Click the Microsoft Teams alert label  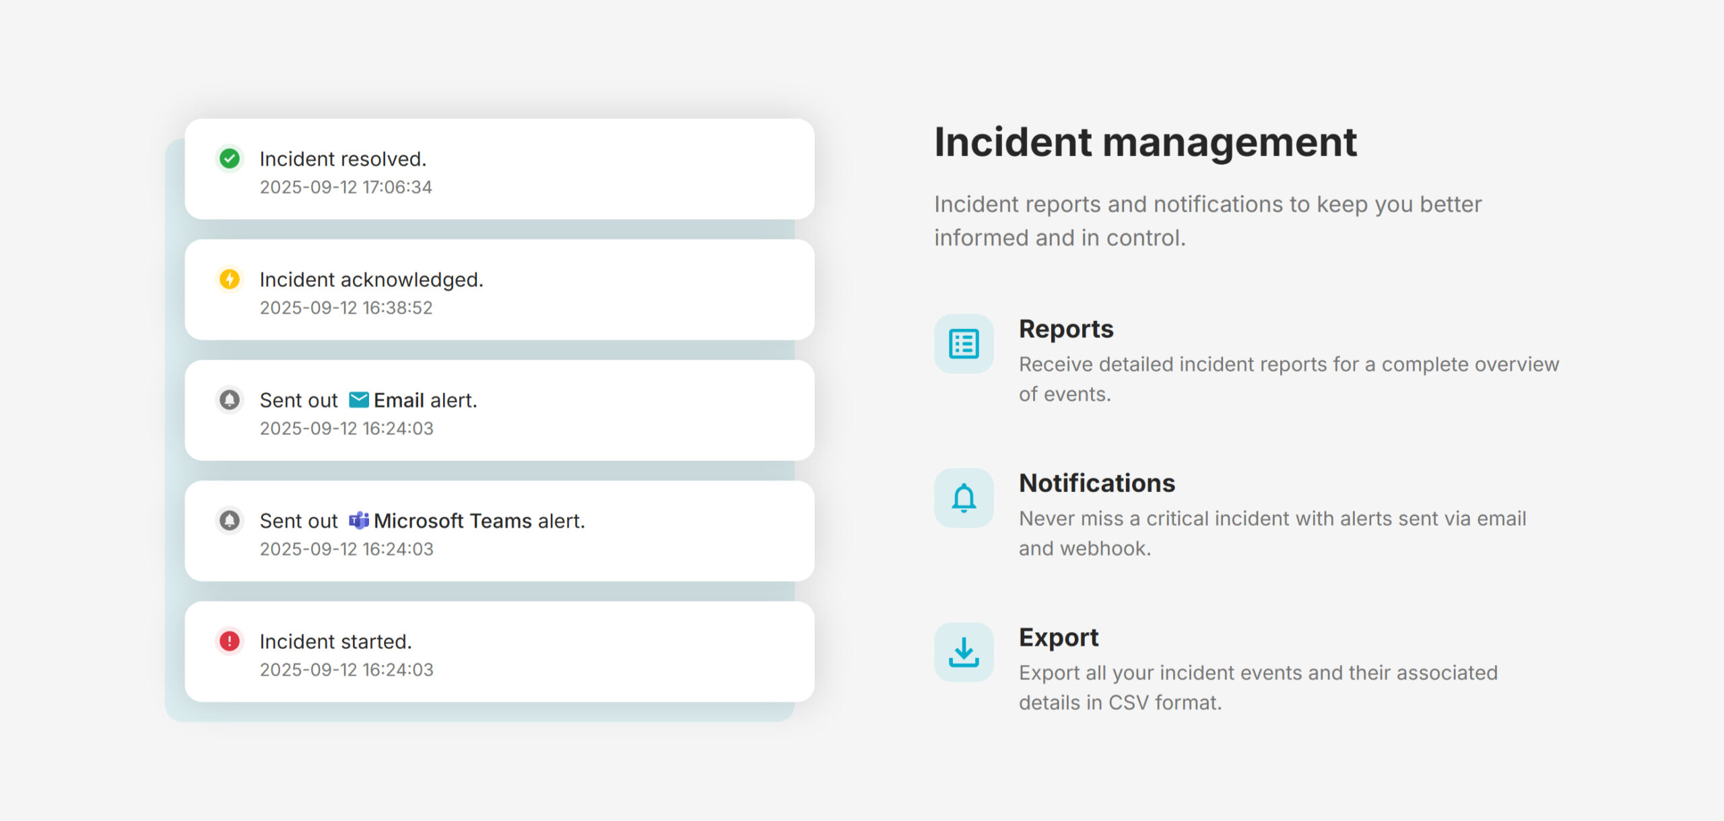pyautogui.click(x=479, y=521)
